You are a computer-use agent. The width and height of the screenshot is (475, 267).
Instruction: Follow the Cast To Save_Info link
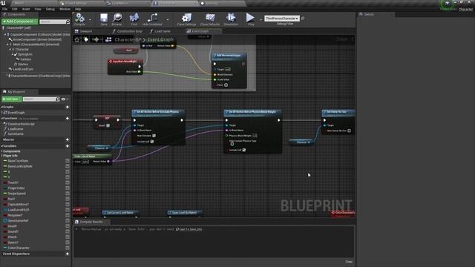tap(191, 229)
